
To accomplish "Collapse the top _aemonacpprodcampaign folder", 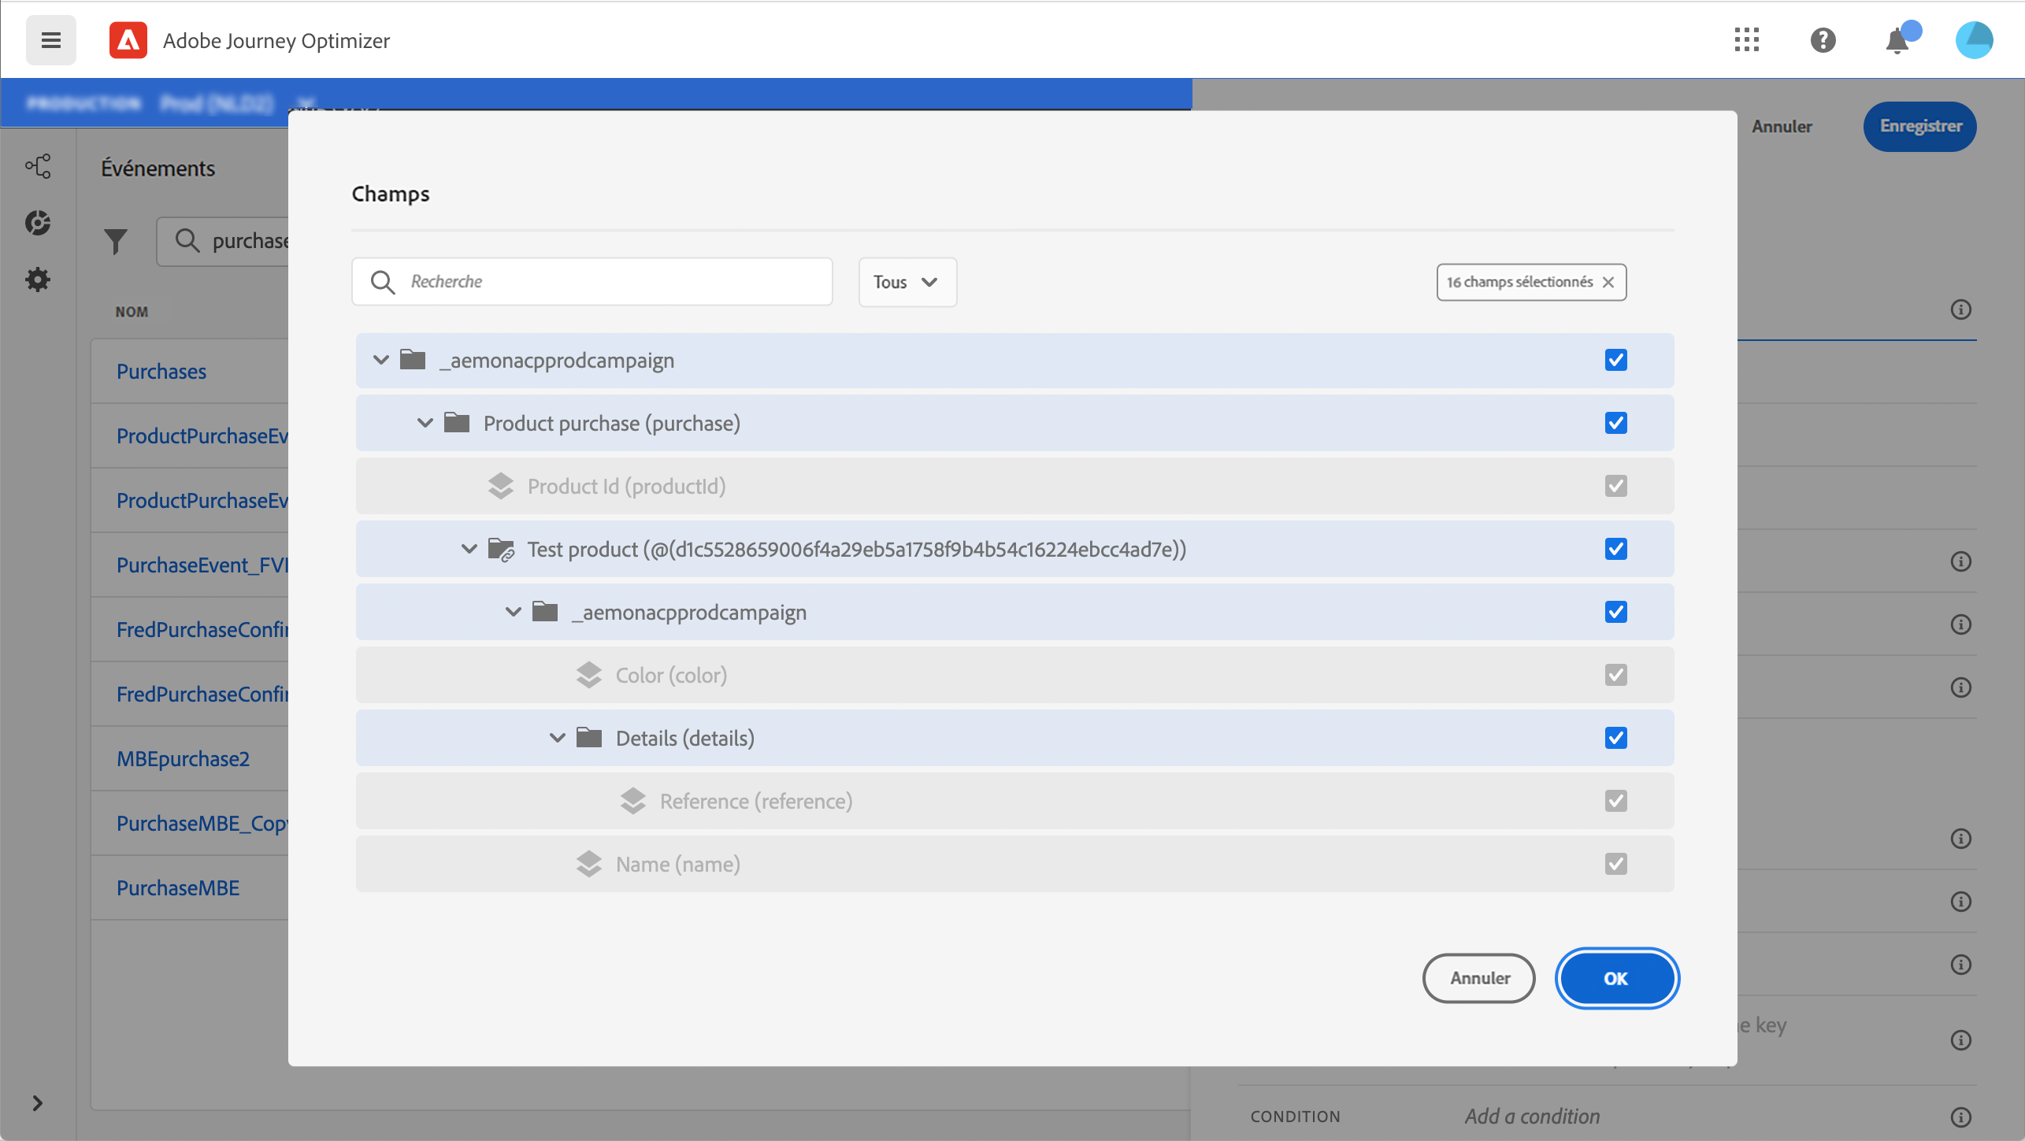I will (x=381, y=360).
